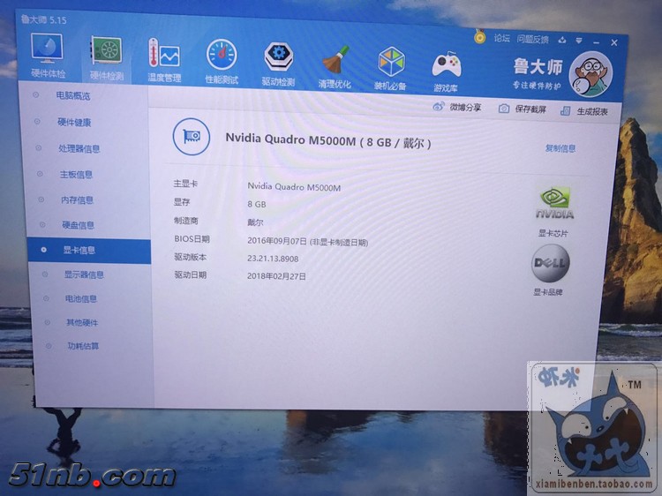Viewport: 662px width, 496px height.
Task: Open 温度管理 temperature management icon
Action: click(164, 60)
